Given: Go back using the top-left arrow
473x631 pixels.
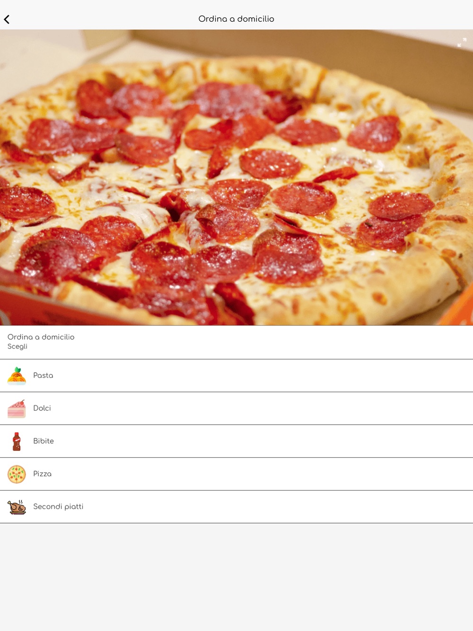Looking at the screenshot, I should (7, 19).
